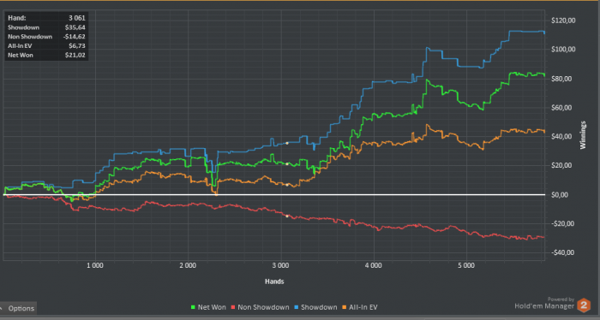The width and height of the screenshot is (600, 320).
Task: Expand the Options arrow at bottom left
Action: (x=2, y=308)
